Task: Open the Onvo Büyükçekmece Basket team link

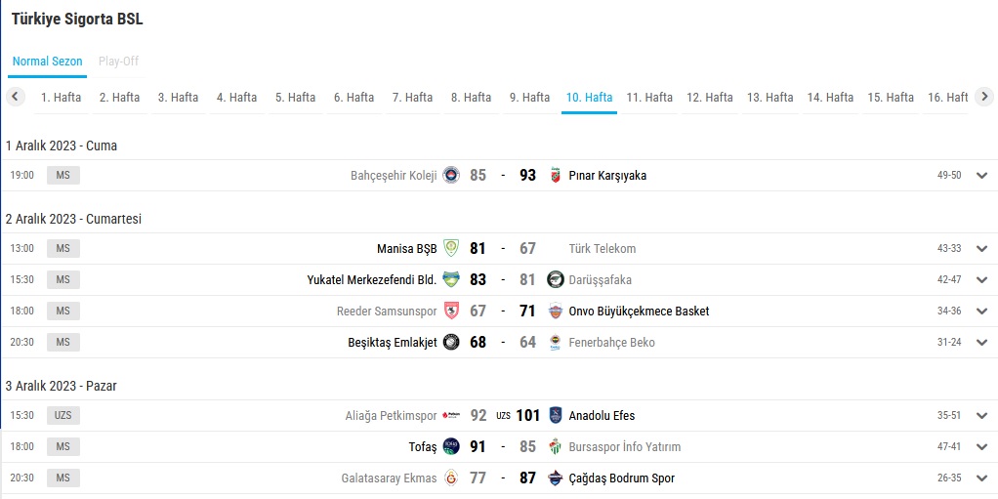Action: [x=639, y=312]
